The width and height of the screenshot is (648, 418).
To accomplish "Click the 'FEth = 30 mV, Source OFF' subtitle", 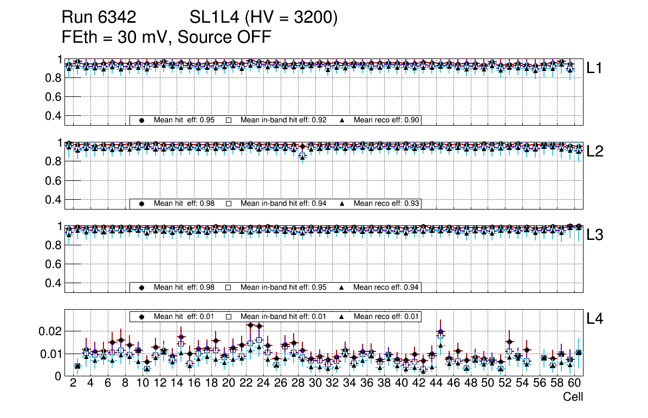I will click(166, 37).
